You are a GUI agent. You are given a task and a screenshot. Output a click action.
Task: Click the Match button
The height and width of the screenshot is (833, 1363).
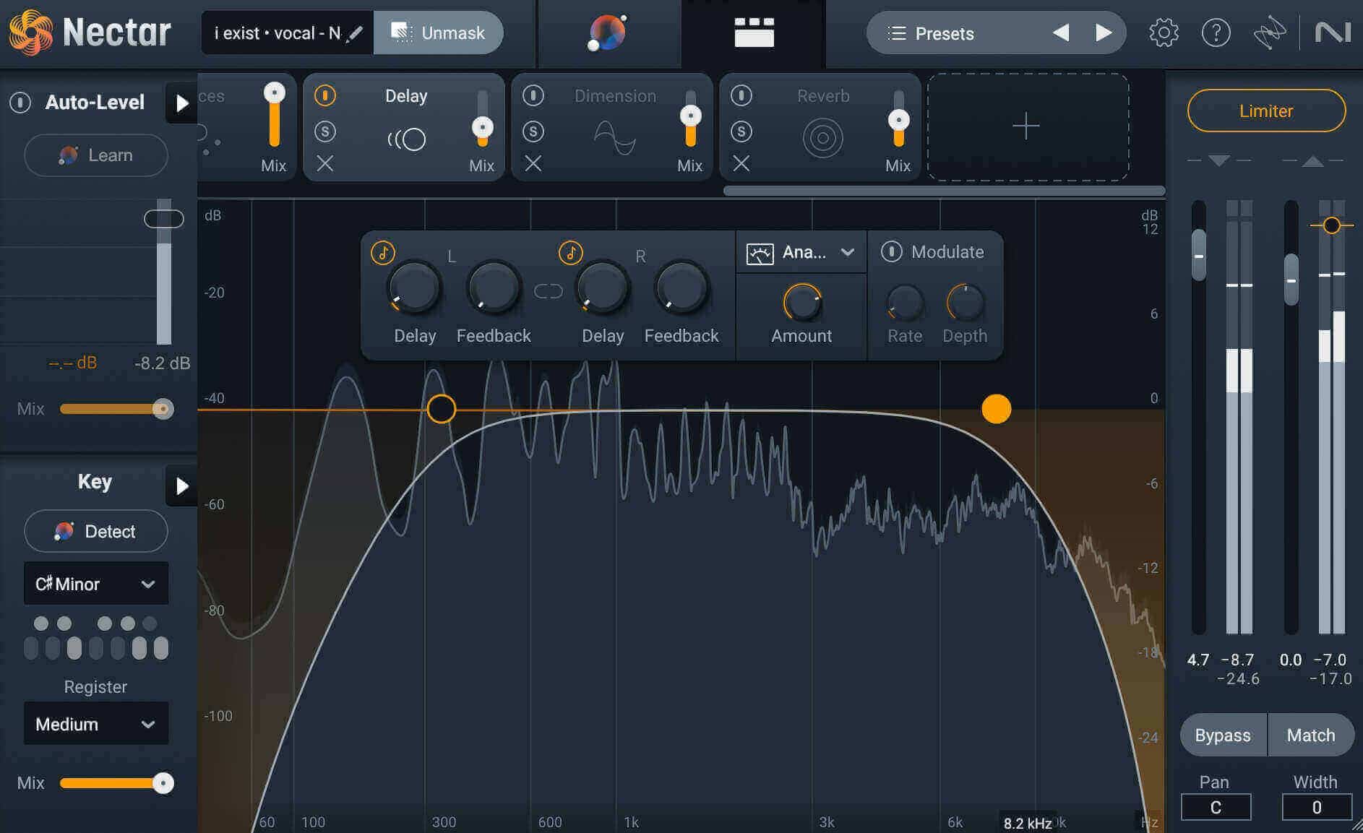tap(1311, 735)
